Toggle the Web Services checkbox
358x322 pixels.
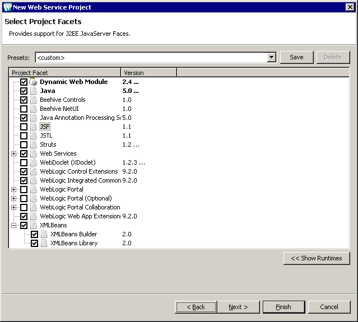coord(24,153)
